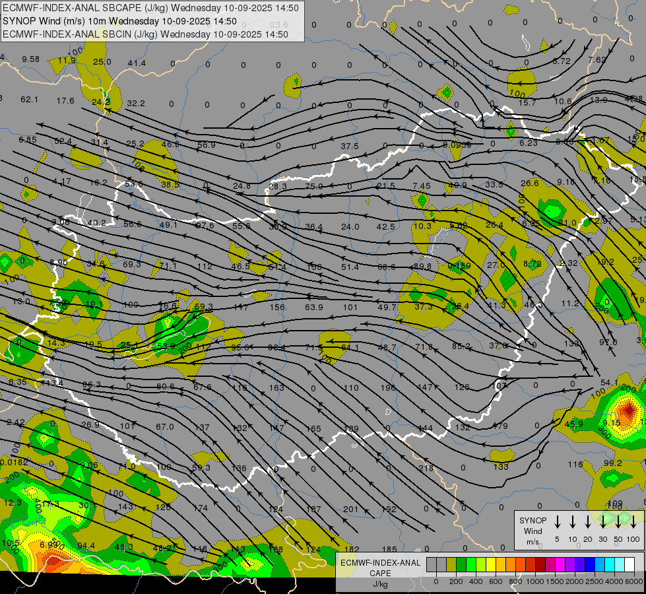646x594 pixels.
Task: Click the map value 174
Action: click(x=201, y=508)
